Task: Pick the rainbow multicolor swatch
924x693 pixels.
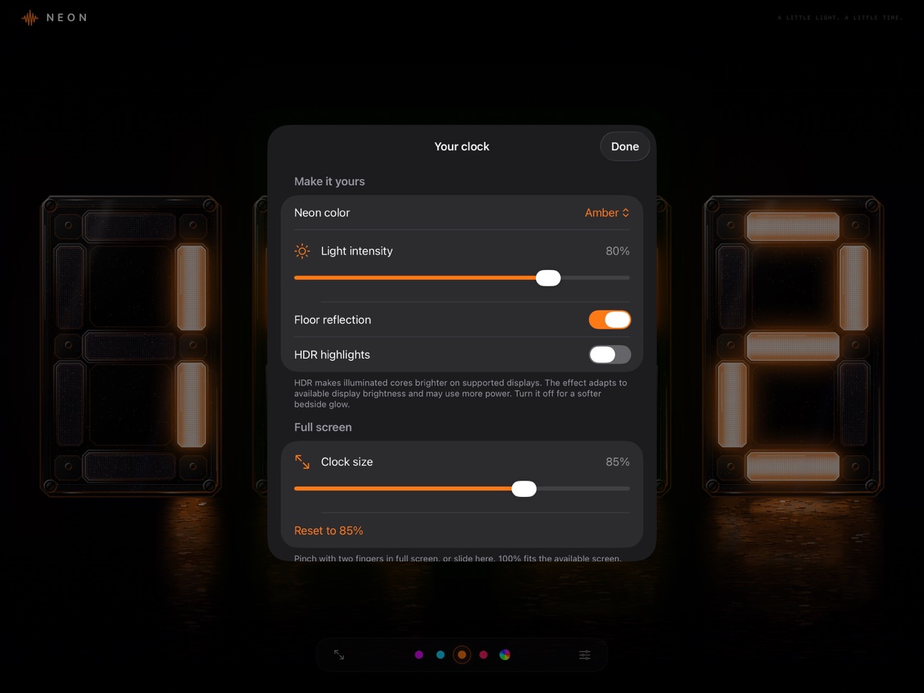Action: tap(505, 654)
